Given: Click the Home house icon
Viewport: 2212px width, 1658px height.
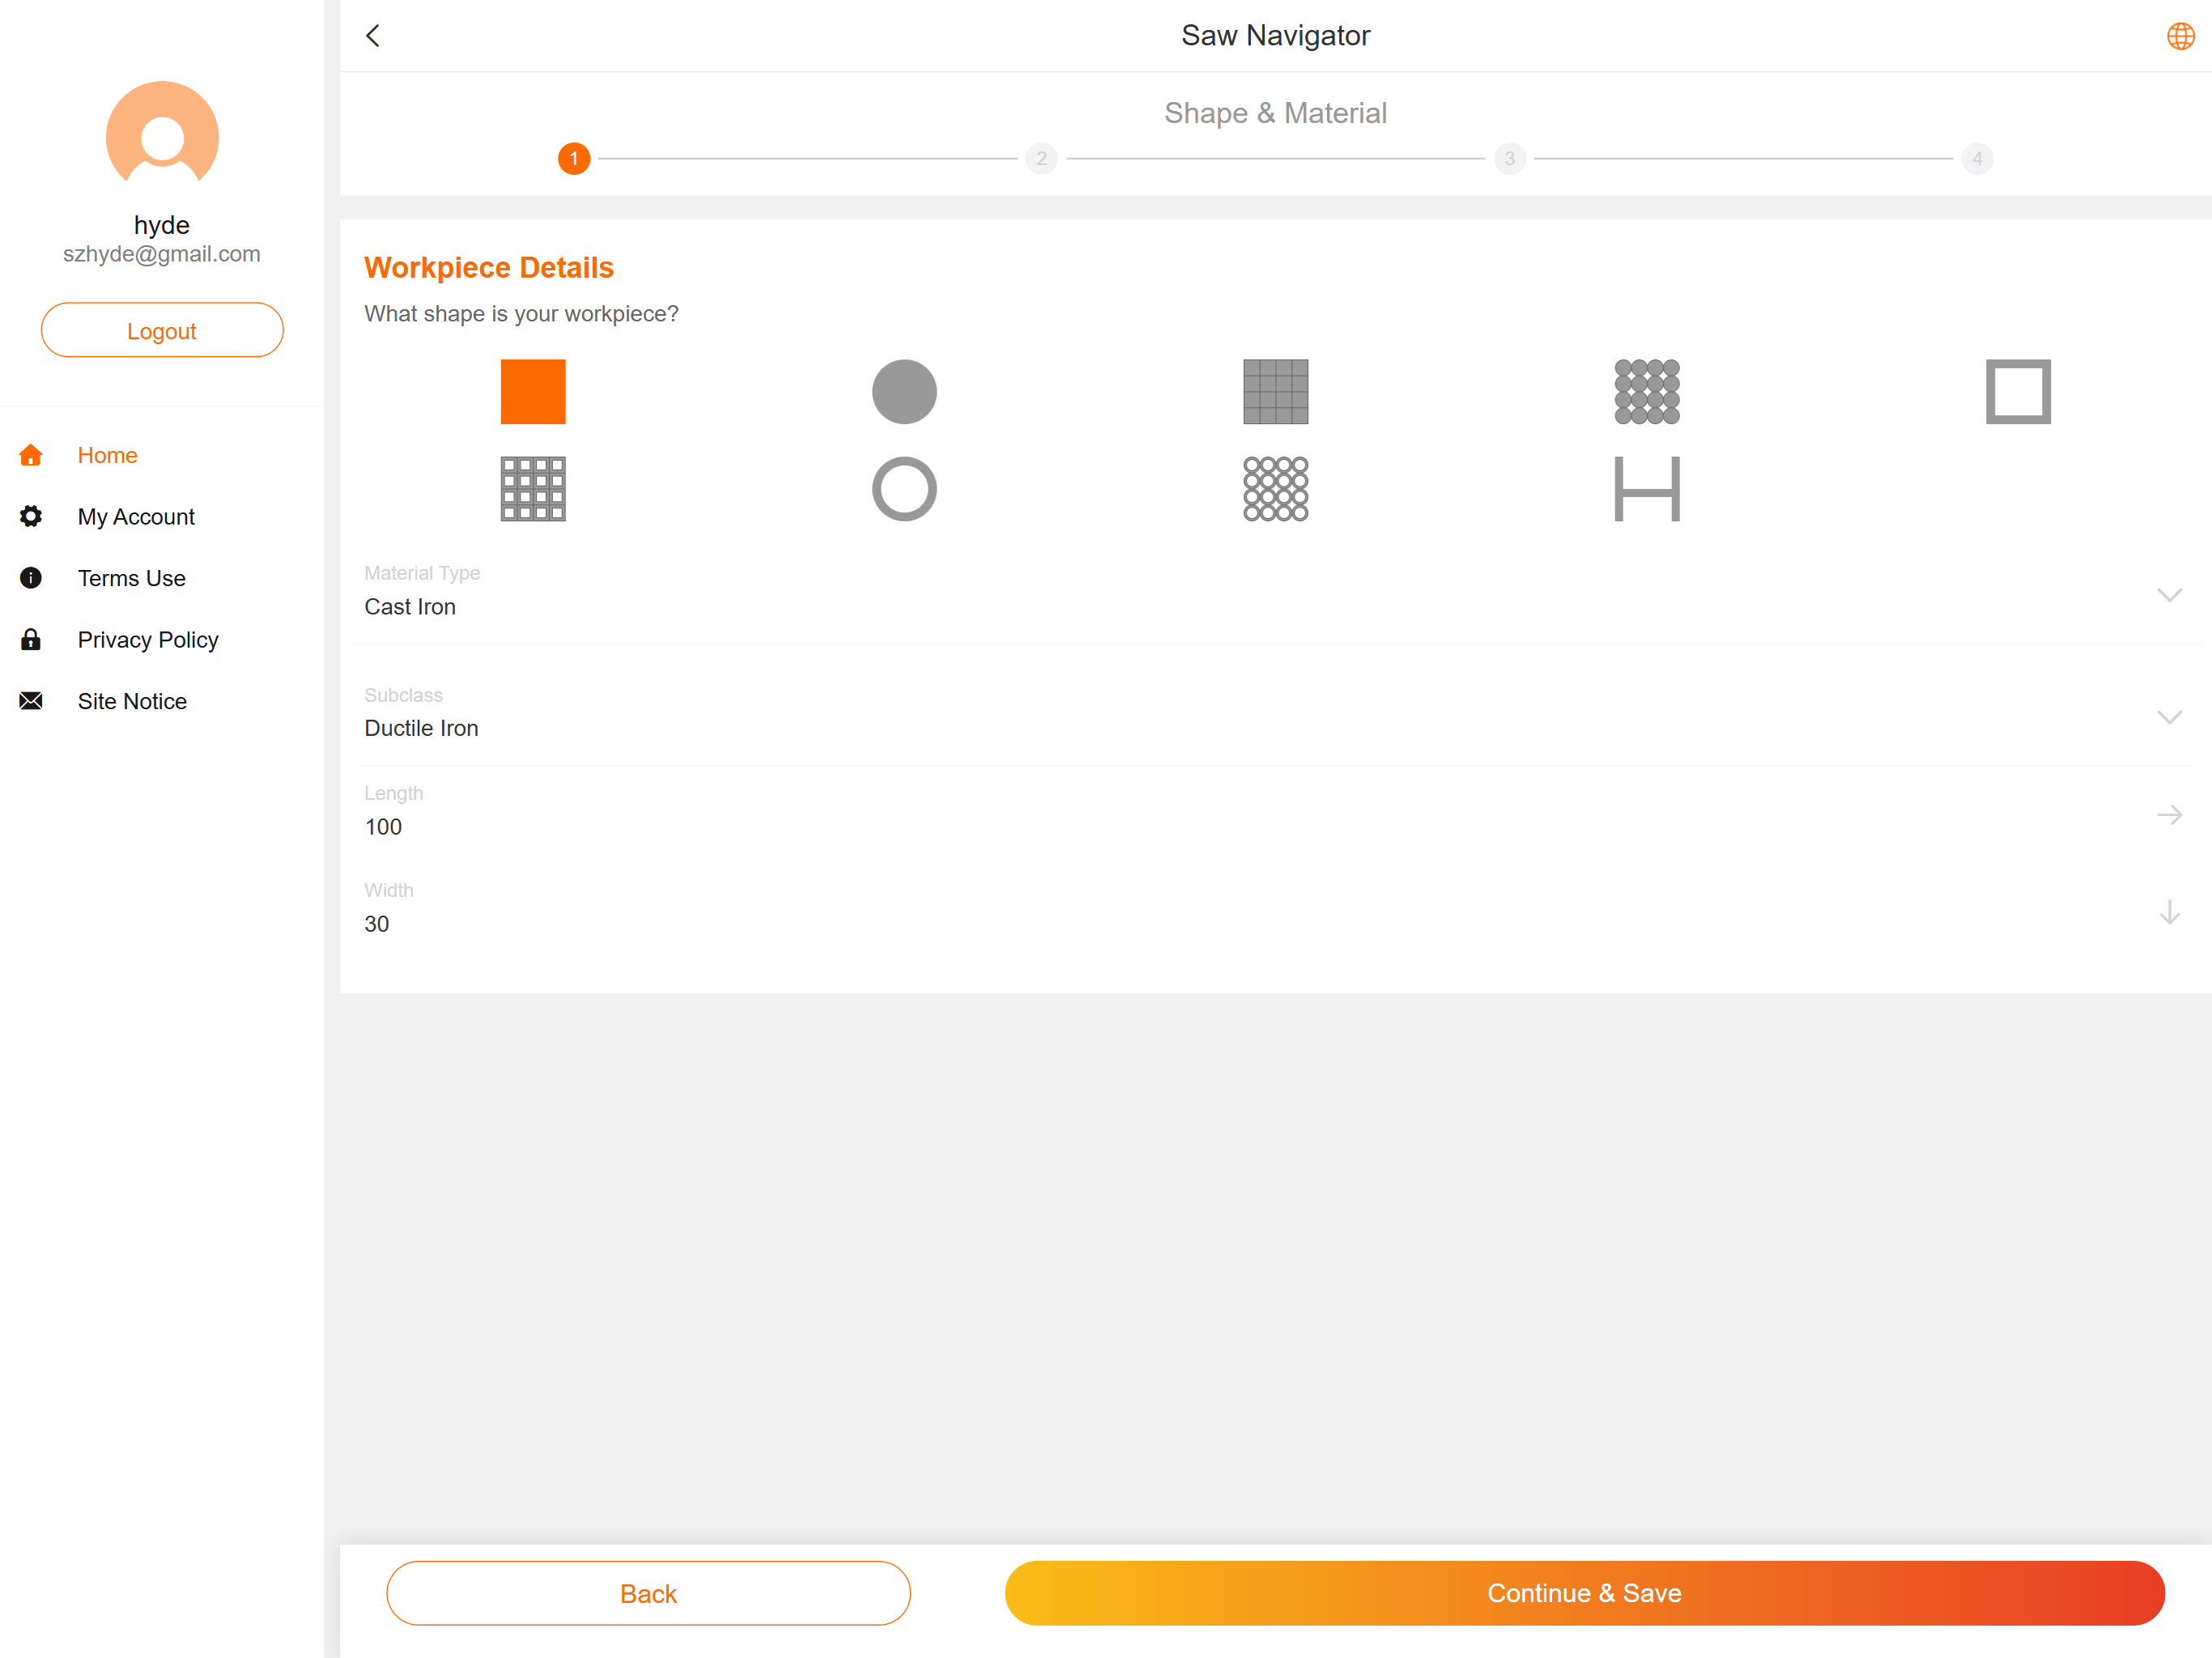Looking at the screenshot, I should [31, 455].
